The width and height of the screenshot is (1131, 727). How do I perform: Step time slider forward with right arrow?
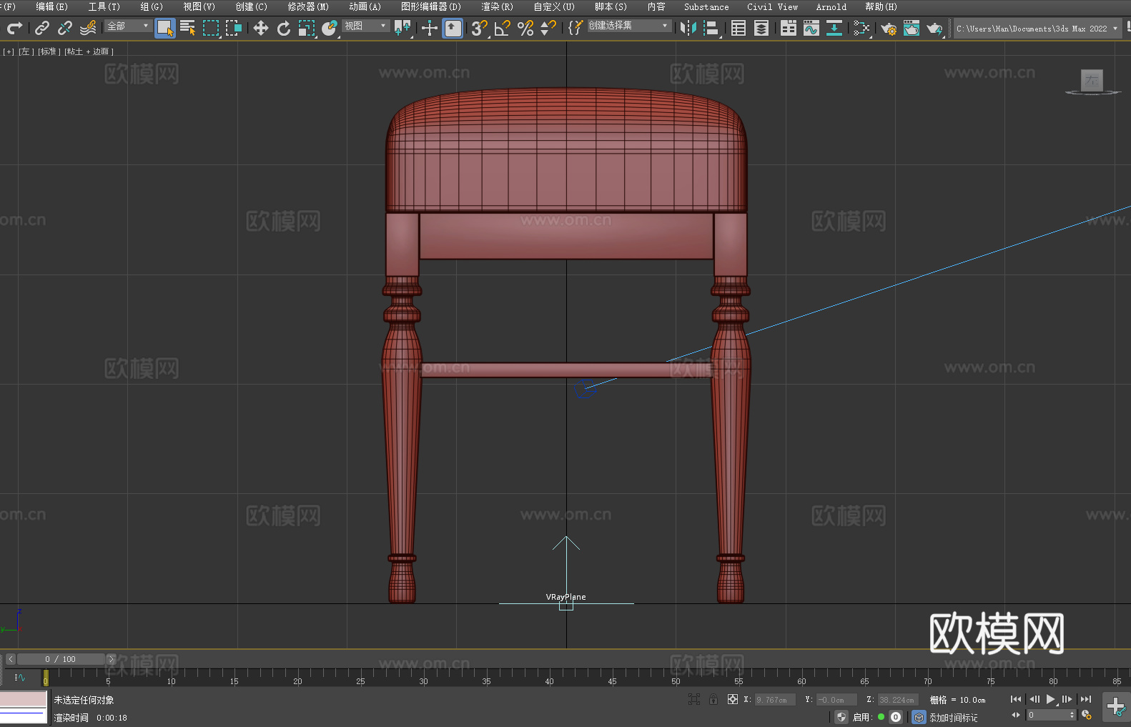coord(111,659)
